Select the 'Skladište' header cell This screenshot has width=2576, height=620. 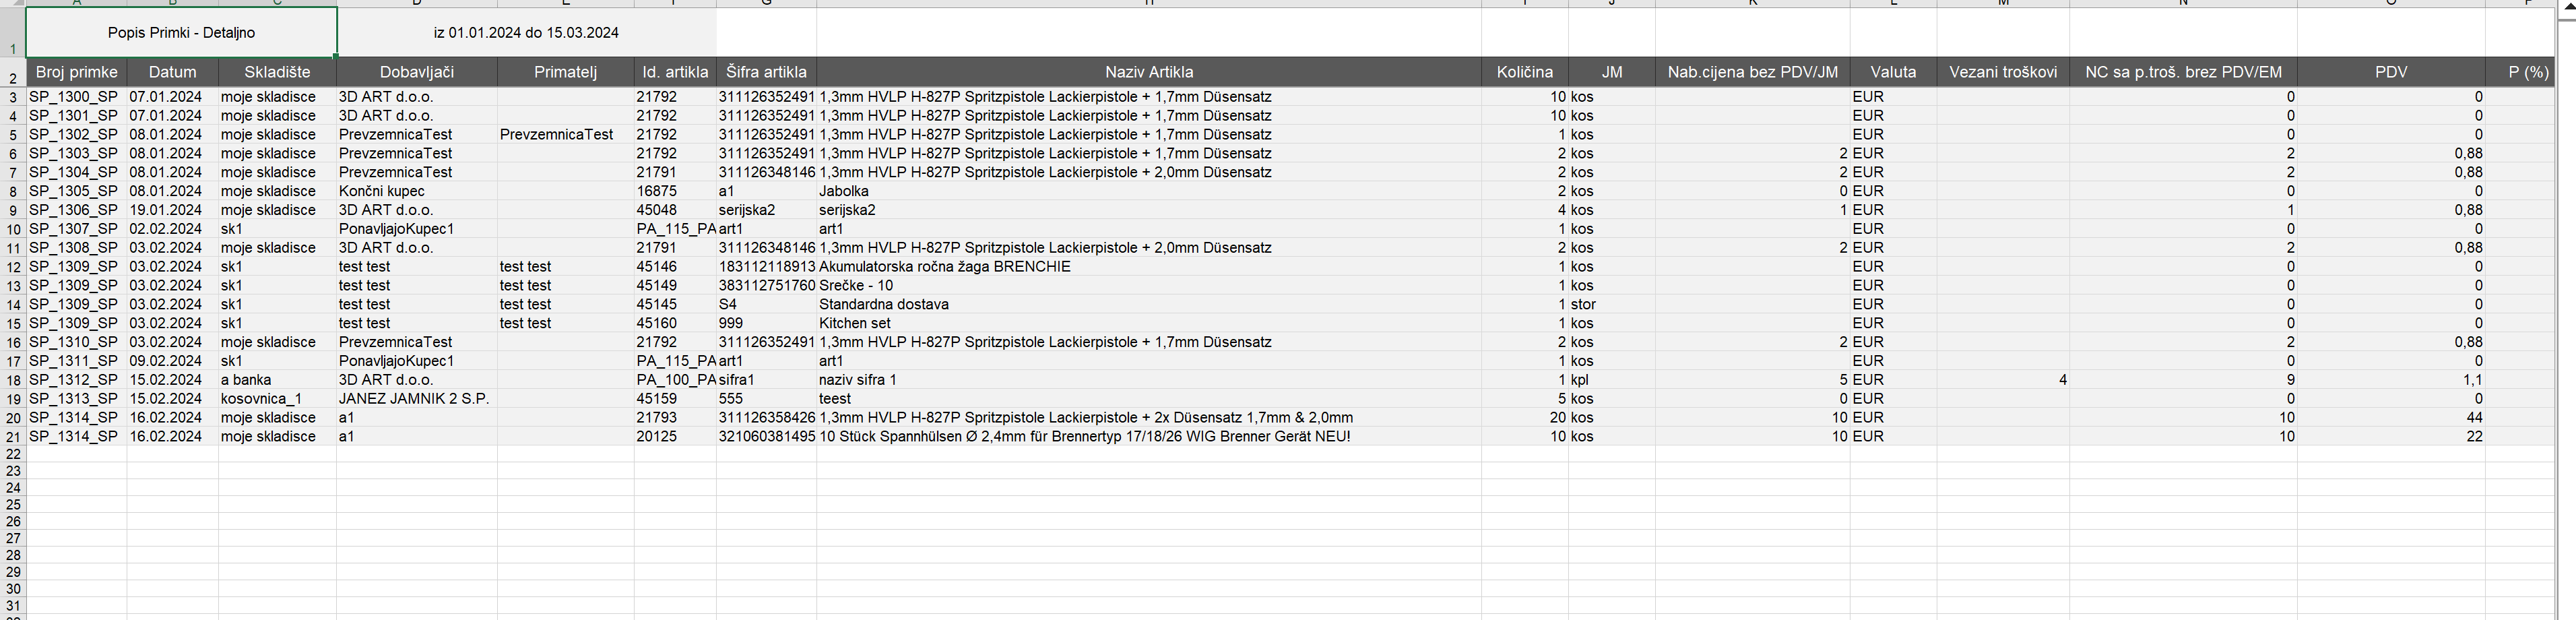(277, 72)
